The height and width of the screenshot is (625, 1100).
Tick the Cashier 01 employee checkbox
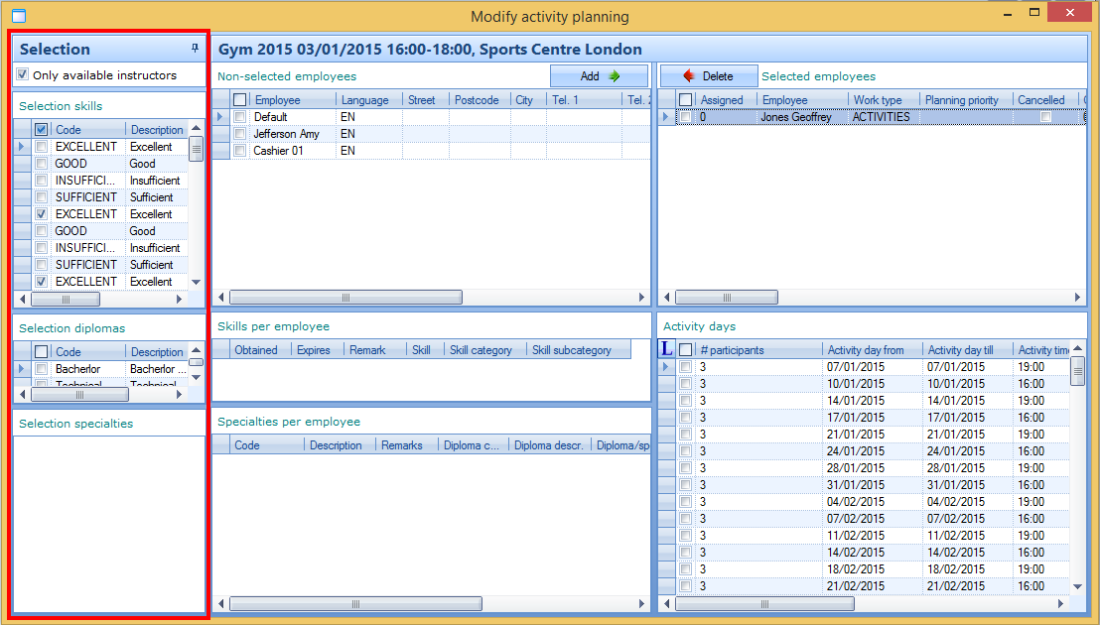tap(239, 151)
